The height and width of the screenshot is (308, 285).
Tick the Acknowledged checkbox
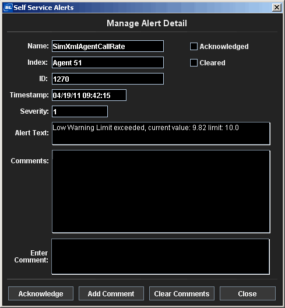pos(193,47)
